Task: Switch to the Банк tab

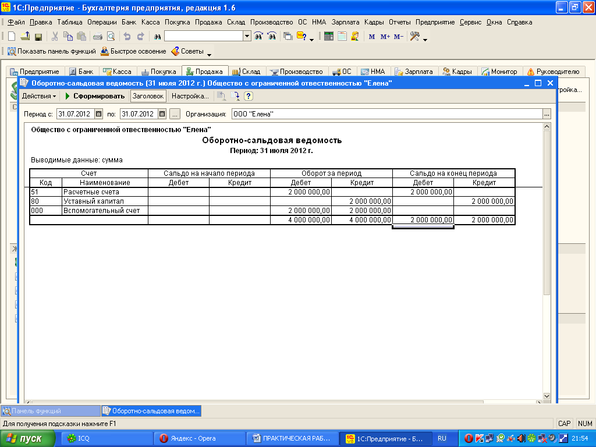Action: [x=81, y=72]
